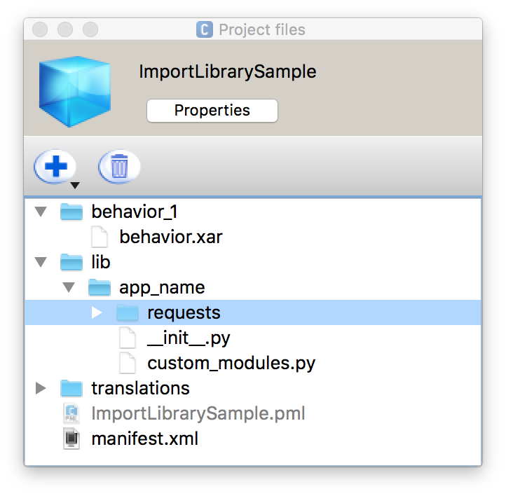Open the project Properties button
Image resolution: width=506 pixels, height=496 pixels.
tap(212, 111)
